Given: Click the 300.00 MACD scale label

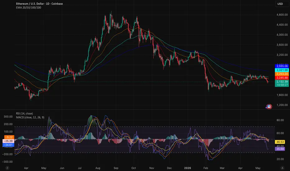Looking at the screenshot, I should [x=8, y=117].
